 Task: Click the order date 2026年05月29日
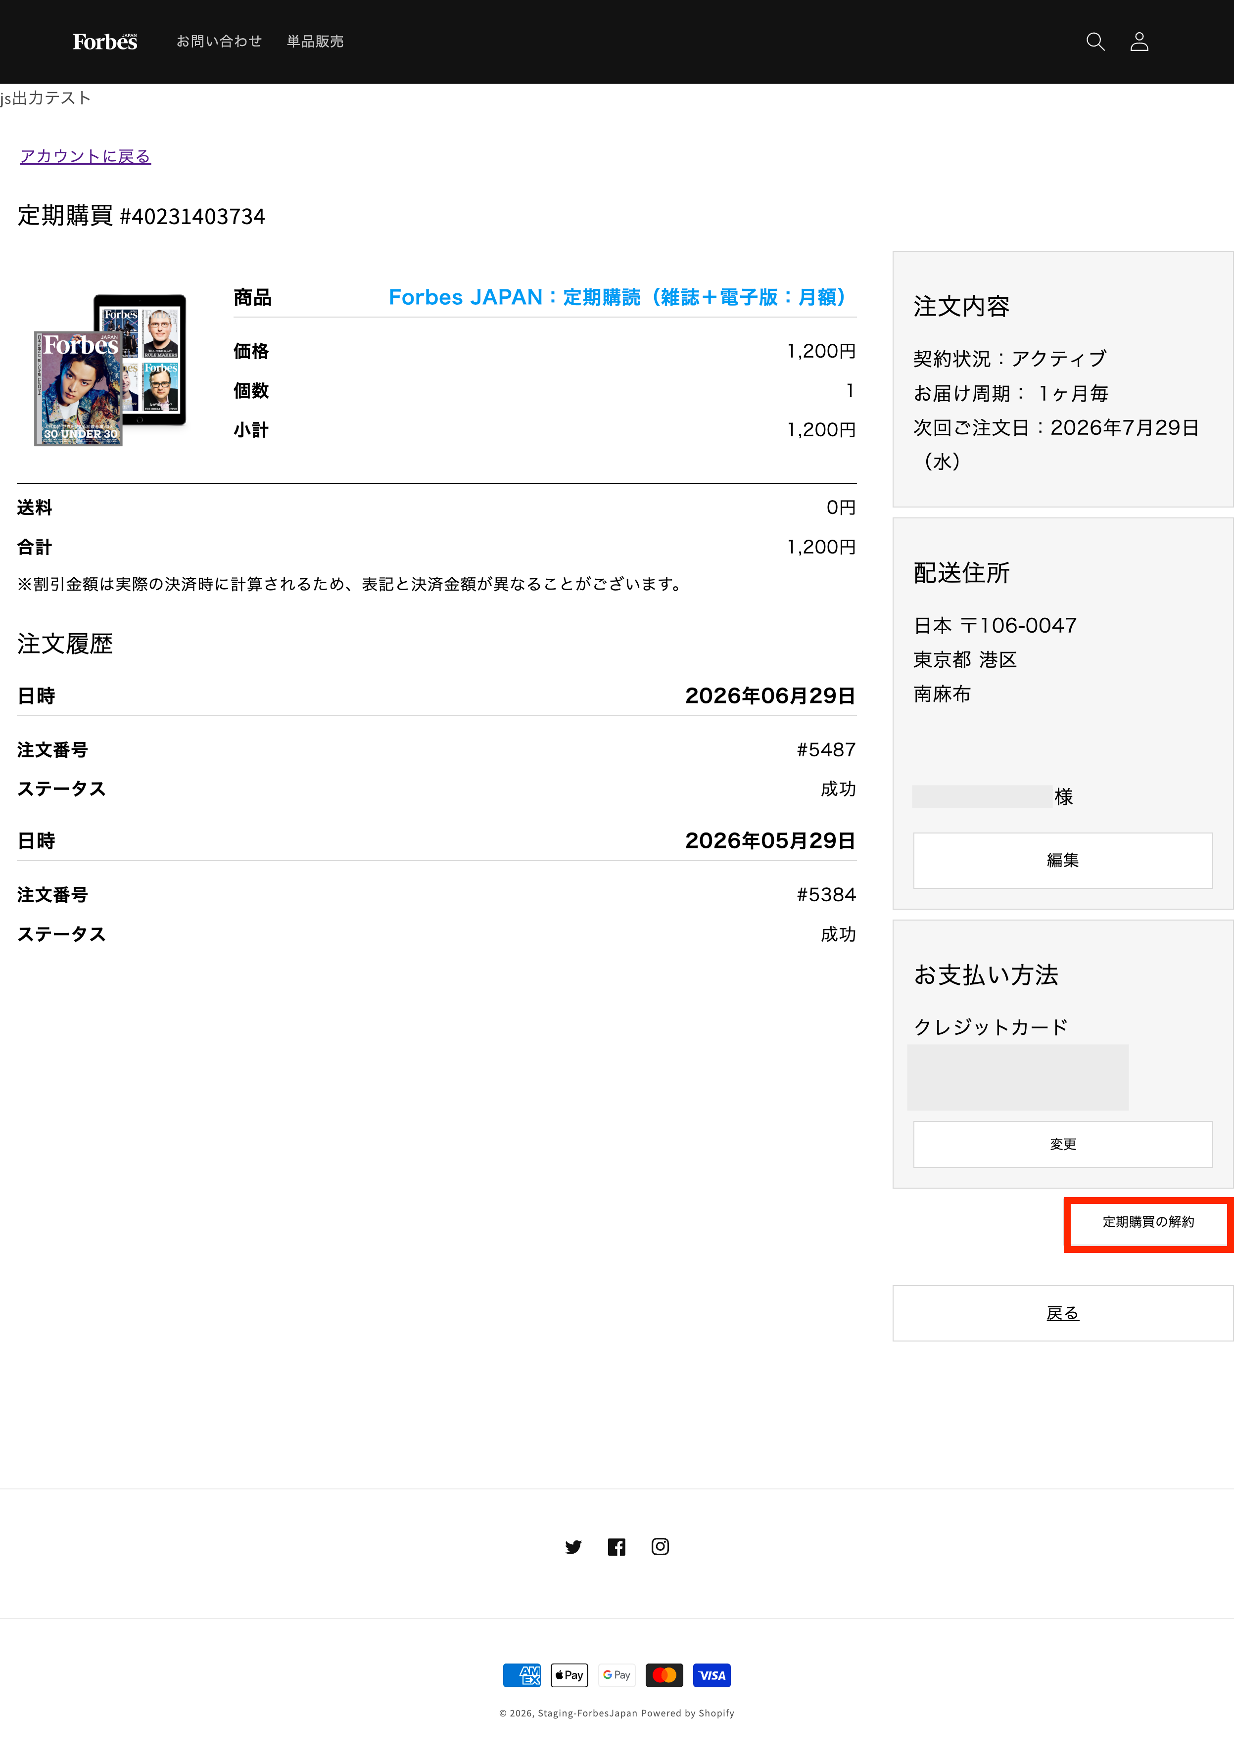[770, 841]
